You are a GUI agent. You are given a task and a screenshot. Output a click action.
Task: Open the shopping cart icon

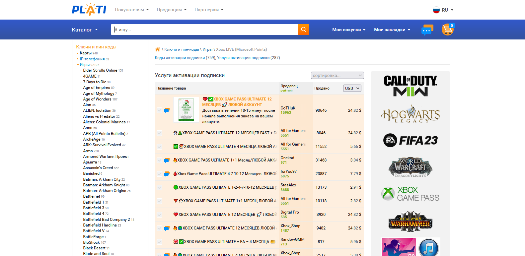447,30
